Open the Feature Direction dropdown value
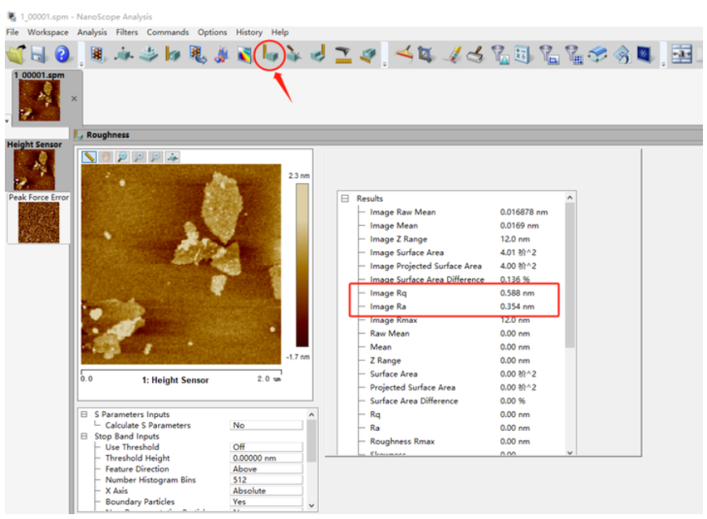 click(x=266, y=469)
